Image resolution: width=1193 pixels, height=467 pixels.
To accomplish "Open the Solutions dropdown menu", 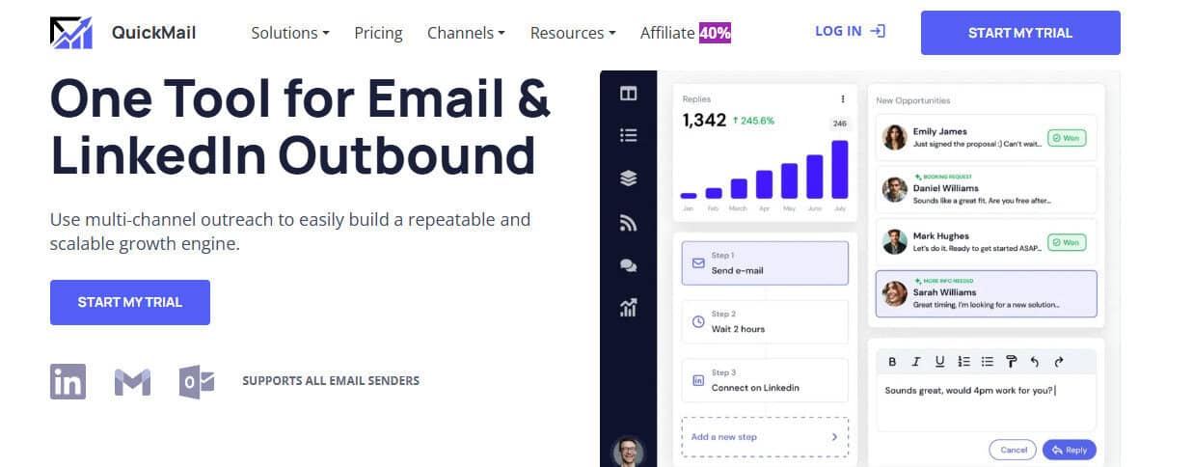I will coord(290,33).
